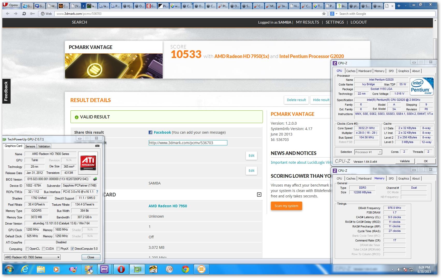Click the GPU-Z BIOS save chip icon
This screenshot has height=278, width=441.
coord(95,179)
